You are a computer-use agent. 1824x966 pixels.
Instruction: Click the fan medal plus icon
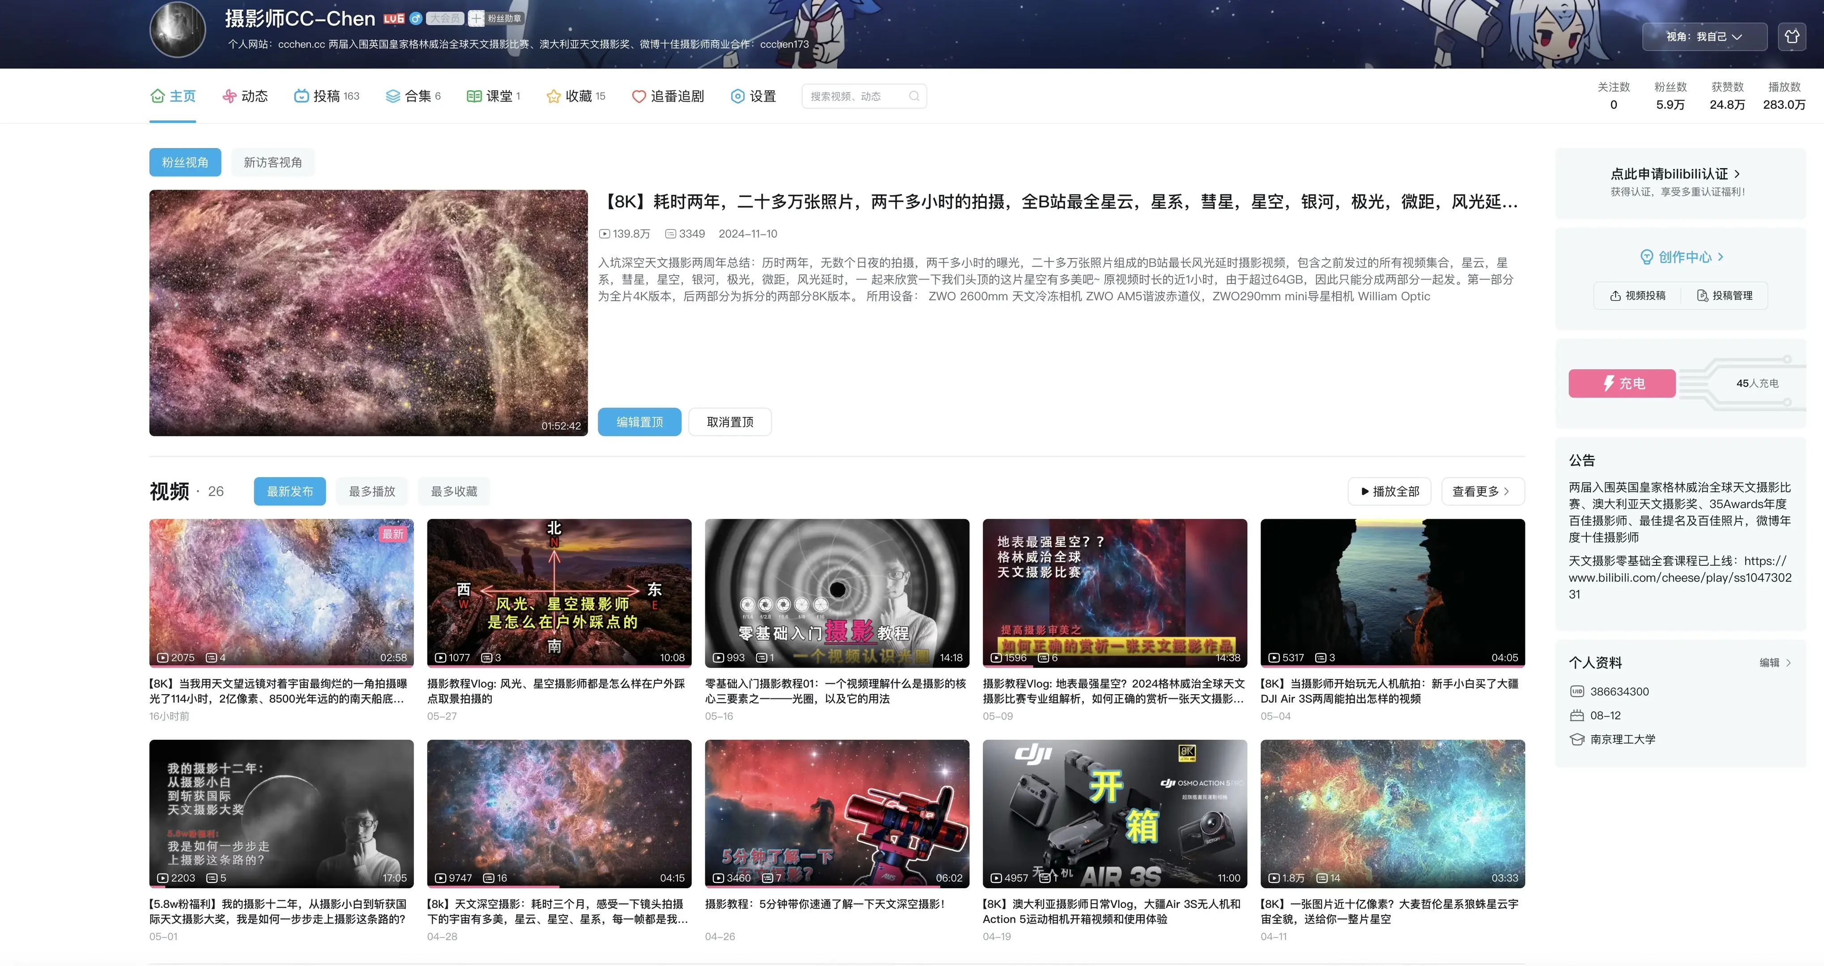477,18
